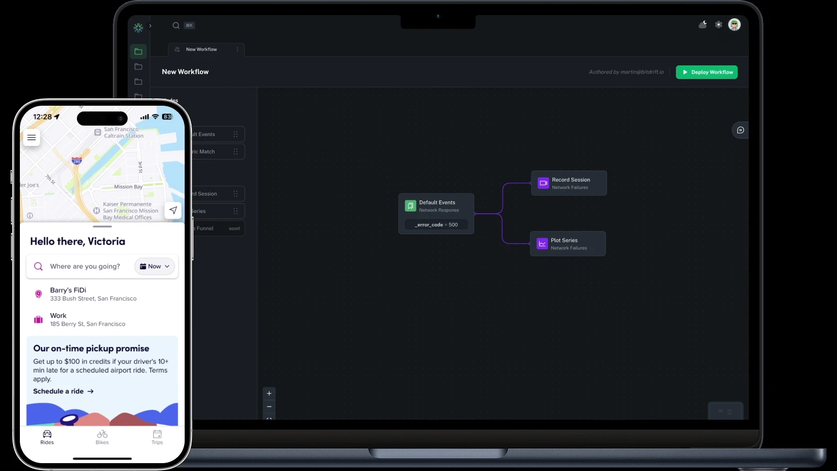
Task: Tap the 'Where are you going?' search field
Action: [x=103, y=266]
